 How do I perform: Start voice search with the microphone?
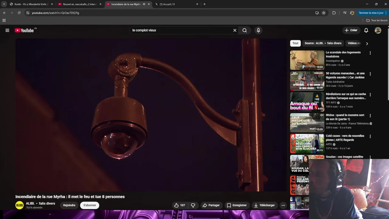258,30
